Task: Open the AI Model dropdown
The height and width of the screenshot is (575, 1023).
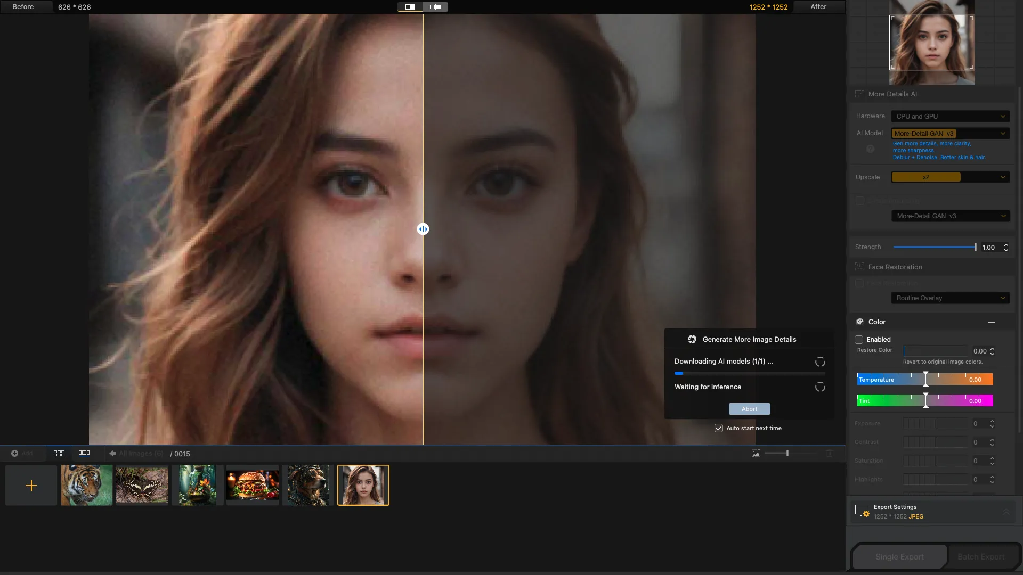Action: point(950,134)
